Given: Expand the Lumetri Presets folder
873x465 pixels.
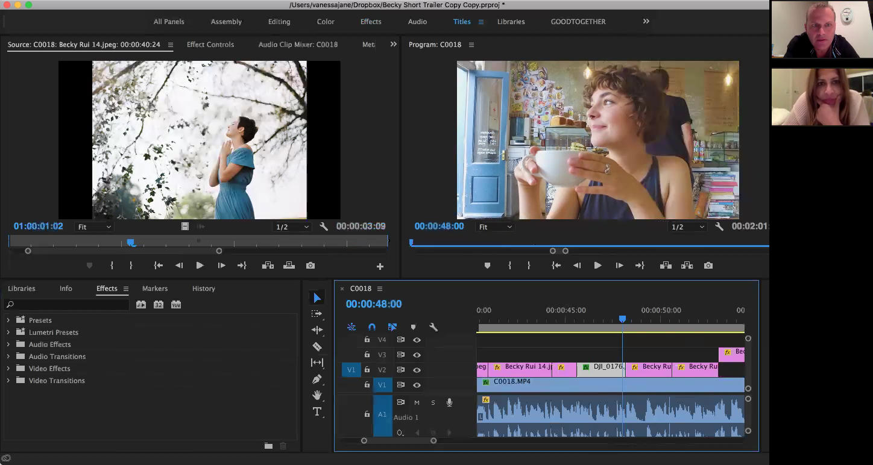Looking at the screenshot, I should click(x=8, y=332).
